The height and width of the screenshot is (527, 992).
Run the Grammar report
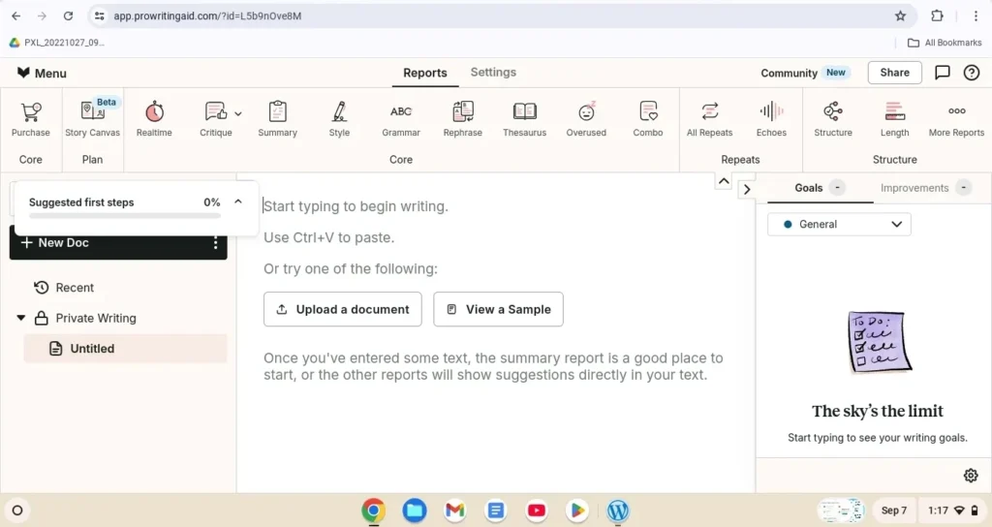[x=400, y=119]
